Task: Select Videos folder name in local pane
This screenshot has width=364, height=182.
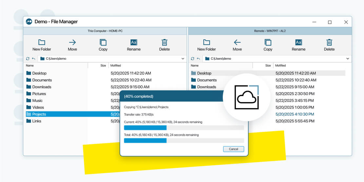Action: pyautogui.click(x=38, y=107)
